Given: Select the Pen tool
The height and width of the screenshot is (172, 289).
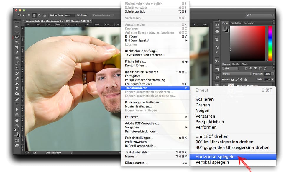Looking at the screenshot, I should click(17, 99).
